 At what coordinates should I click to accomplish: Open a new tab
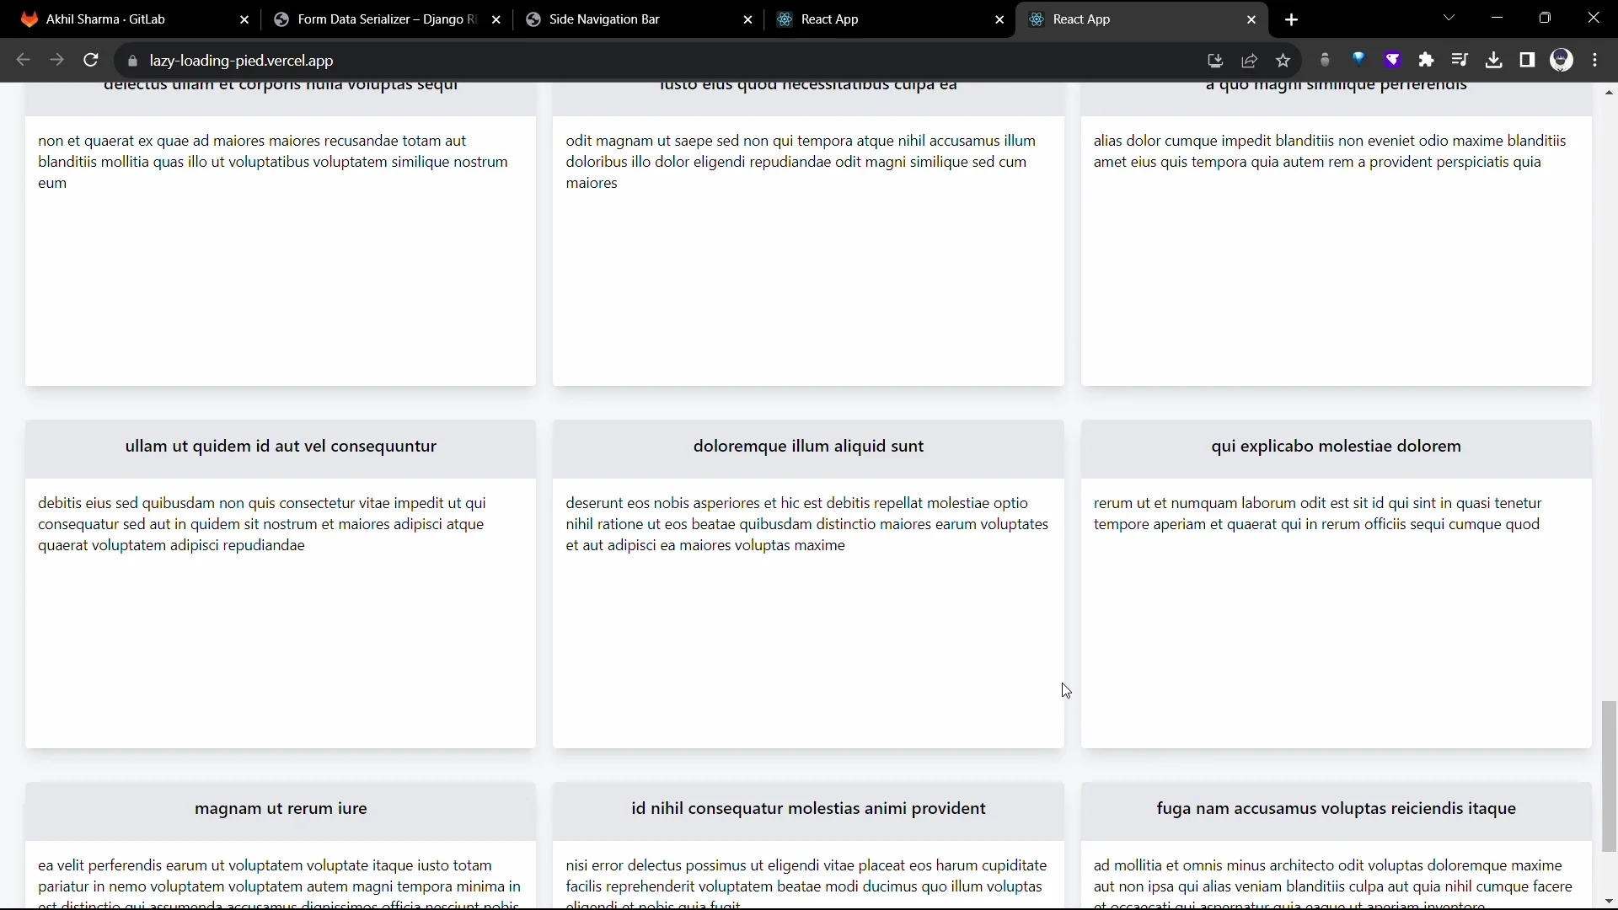[x=1291, y=19]
